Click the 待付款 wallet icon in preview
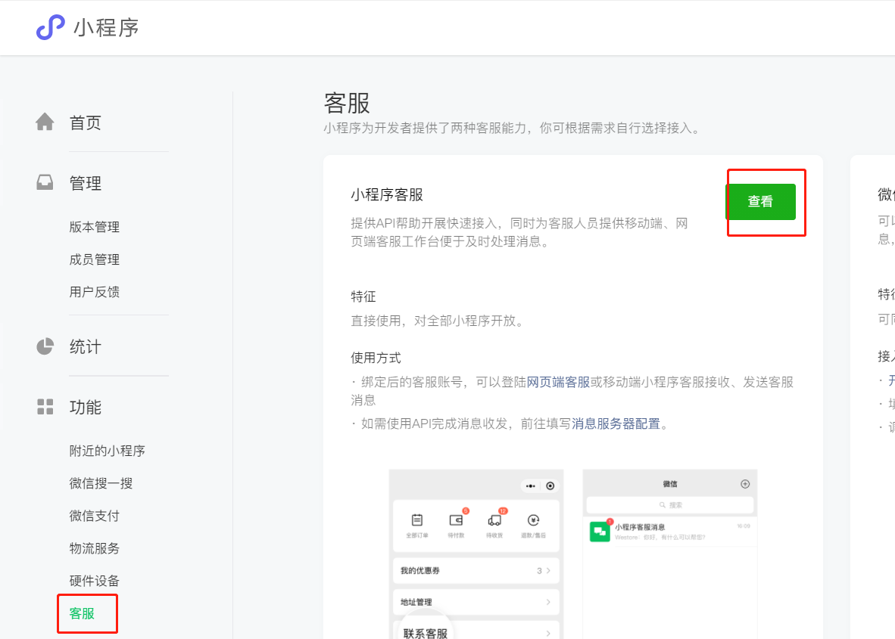 coord(456,520)
